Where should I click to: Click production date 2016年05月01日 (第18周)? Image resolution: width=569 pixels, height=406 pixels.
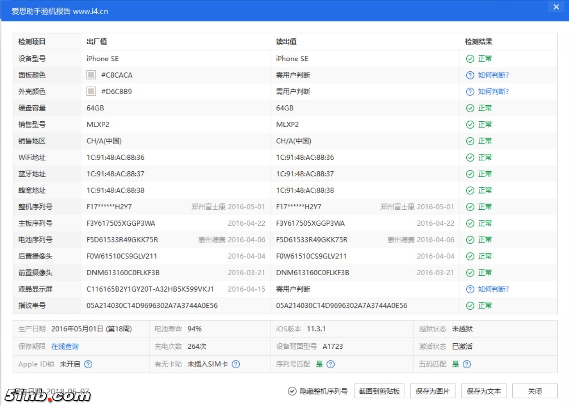pos(91,329)
